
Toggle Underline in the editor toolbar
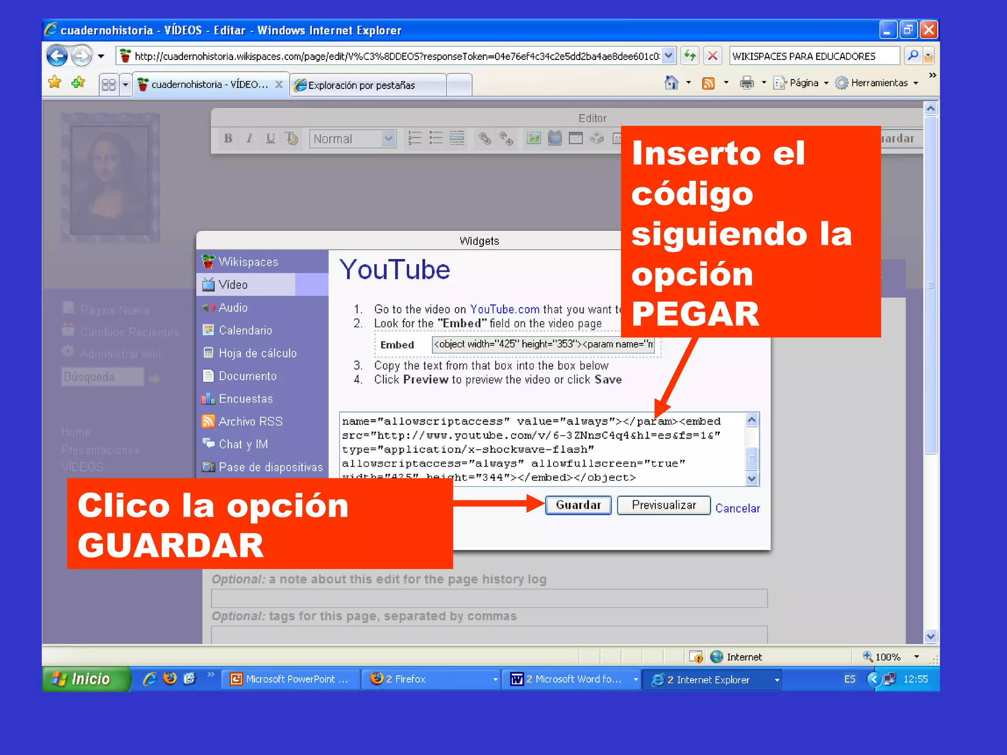[270, 138]
